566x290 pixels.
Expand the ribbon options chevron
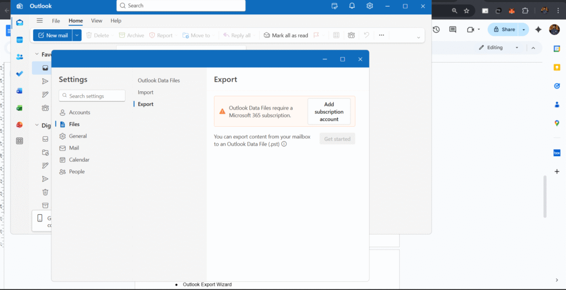pos(418,37)
